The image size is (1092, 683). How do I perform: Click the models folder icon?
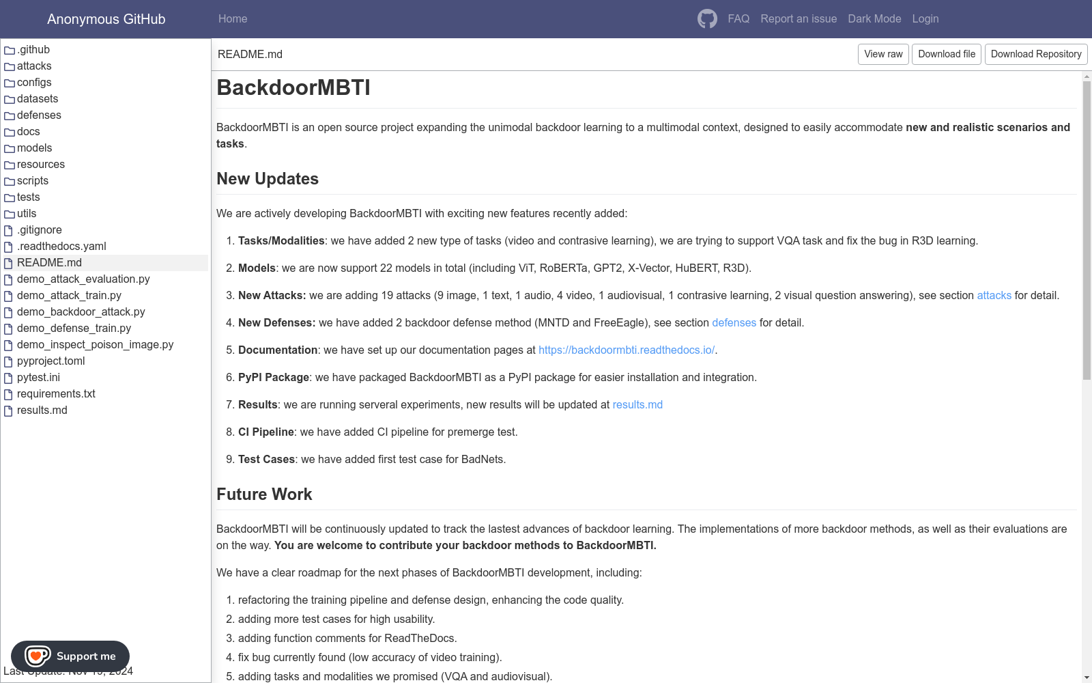tap(10, 148)
